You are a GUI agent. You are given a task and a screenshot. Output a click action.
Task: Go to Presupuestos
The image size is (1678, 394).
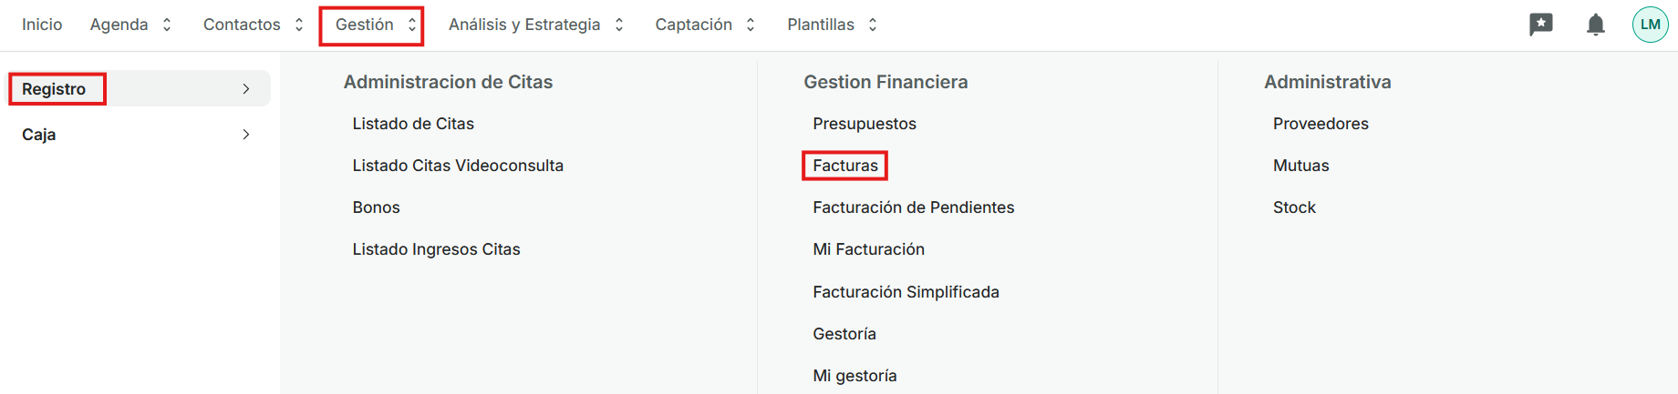865,124
